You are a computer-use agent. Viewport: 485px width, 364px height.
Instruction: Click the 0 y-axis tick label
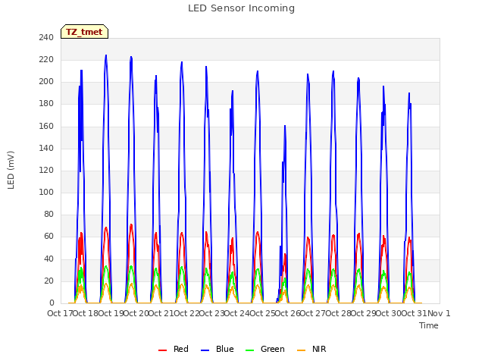(52, 303)
